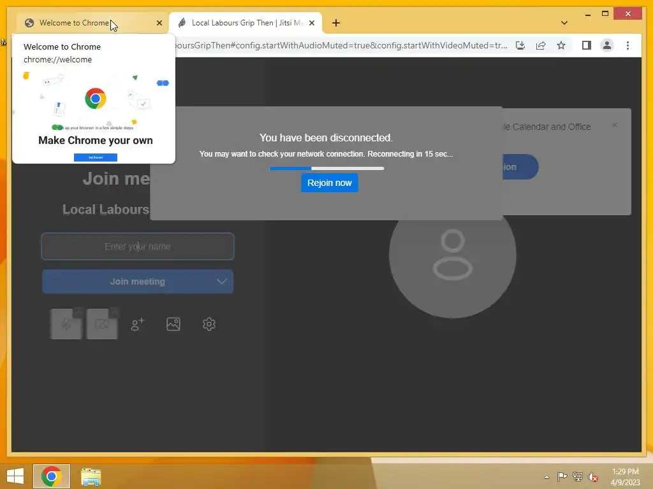
Task: Show hidden system tray icons
Action: click(x=547, y=476)
